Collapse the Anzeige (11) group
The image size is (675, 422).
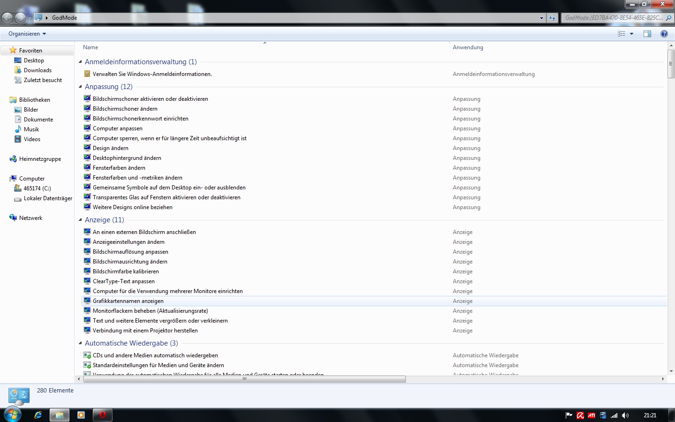[81, 219]
